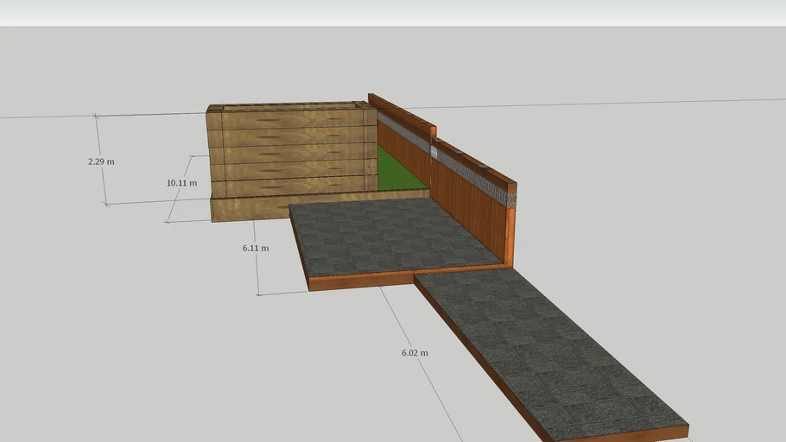Select the 6.02 m dimension label
This screenshot has width=786, height=442.
point(415,353)
